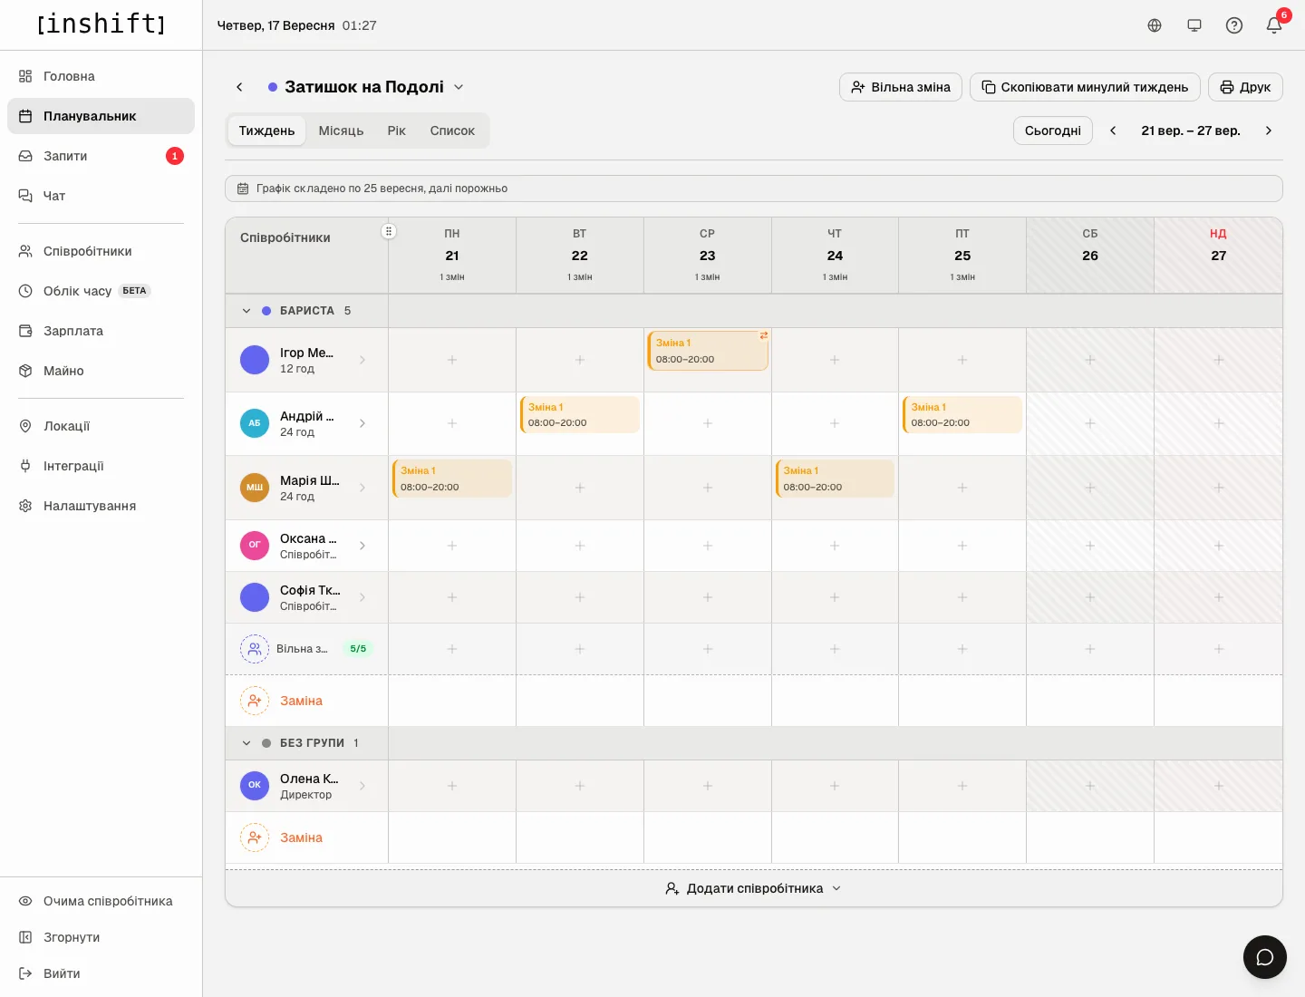The width and height of the screenshot is (1305, 997).
Task: Click the Вільна зміна button
Action: [x=901, y=87]
